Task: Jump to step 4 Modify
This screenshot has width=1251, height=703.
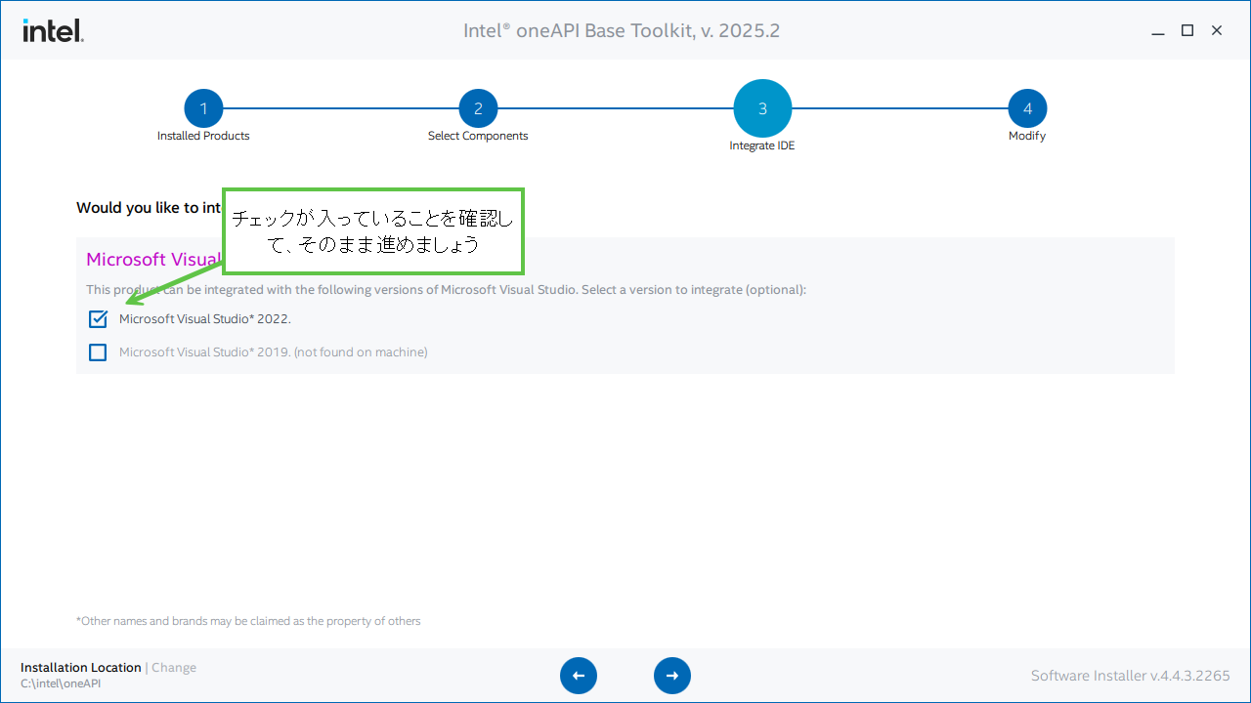Action: (1027, 108)
